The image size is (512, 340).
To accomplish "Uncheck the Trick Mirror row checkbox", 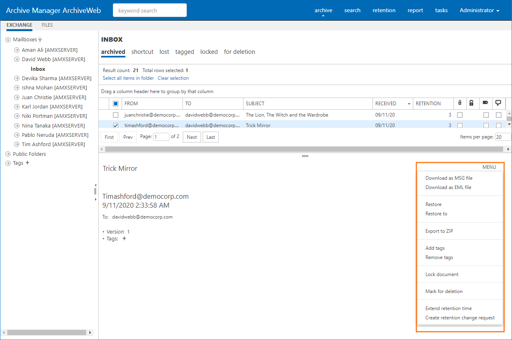I will tap(116, 125).
